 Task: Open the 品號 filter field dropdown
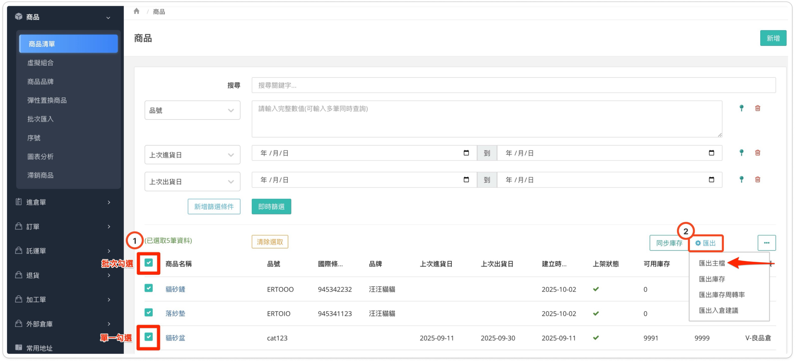coord(192,110)
